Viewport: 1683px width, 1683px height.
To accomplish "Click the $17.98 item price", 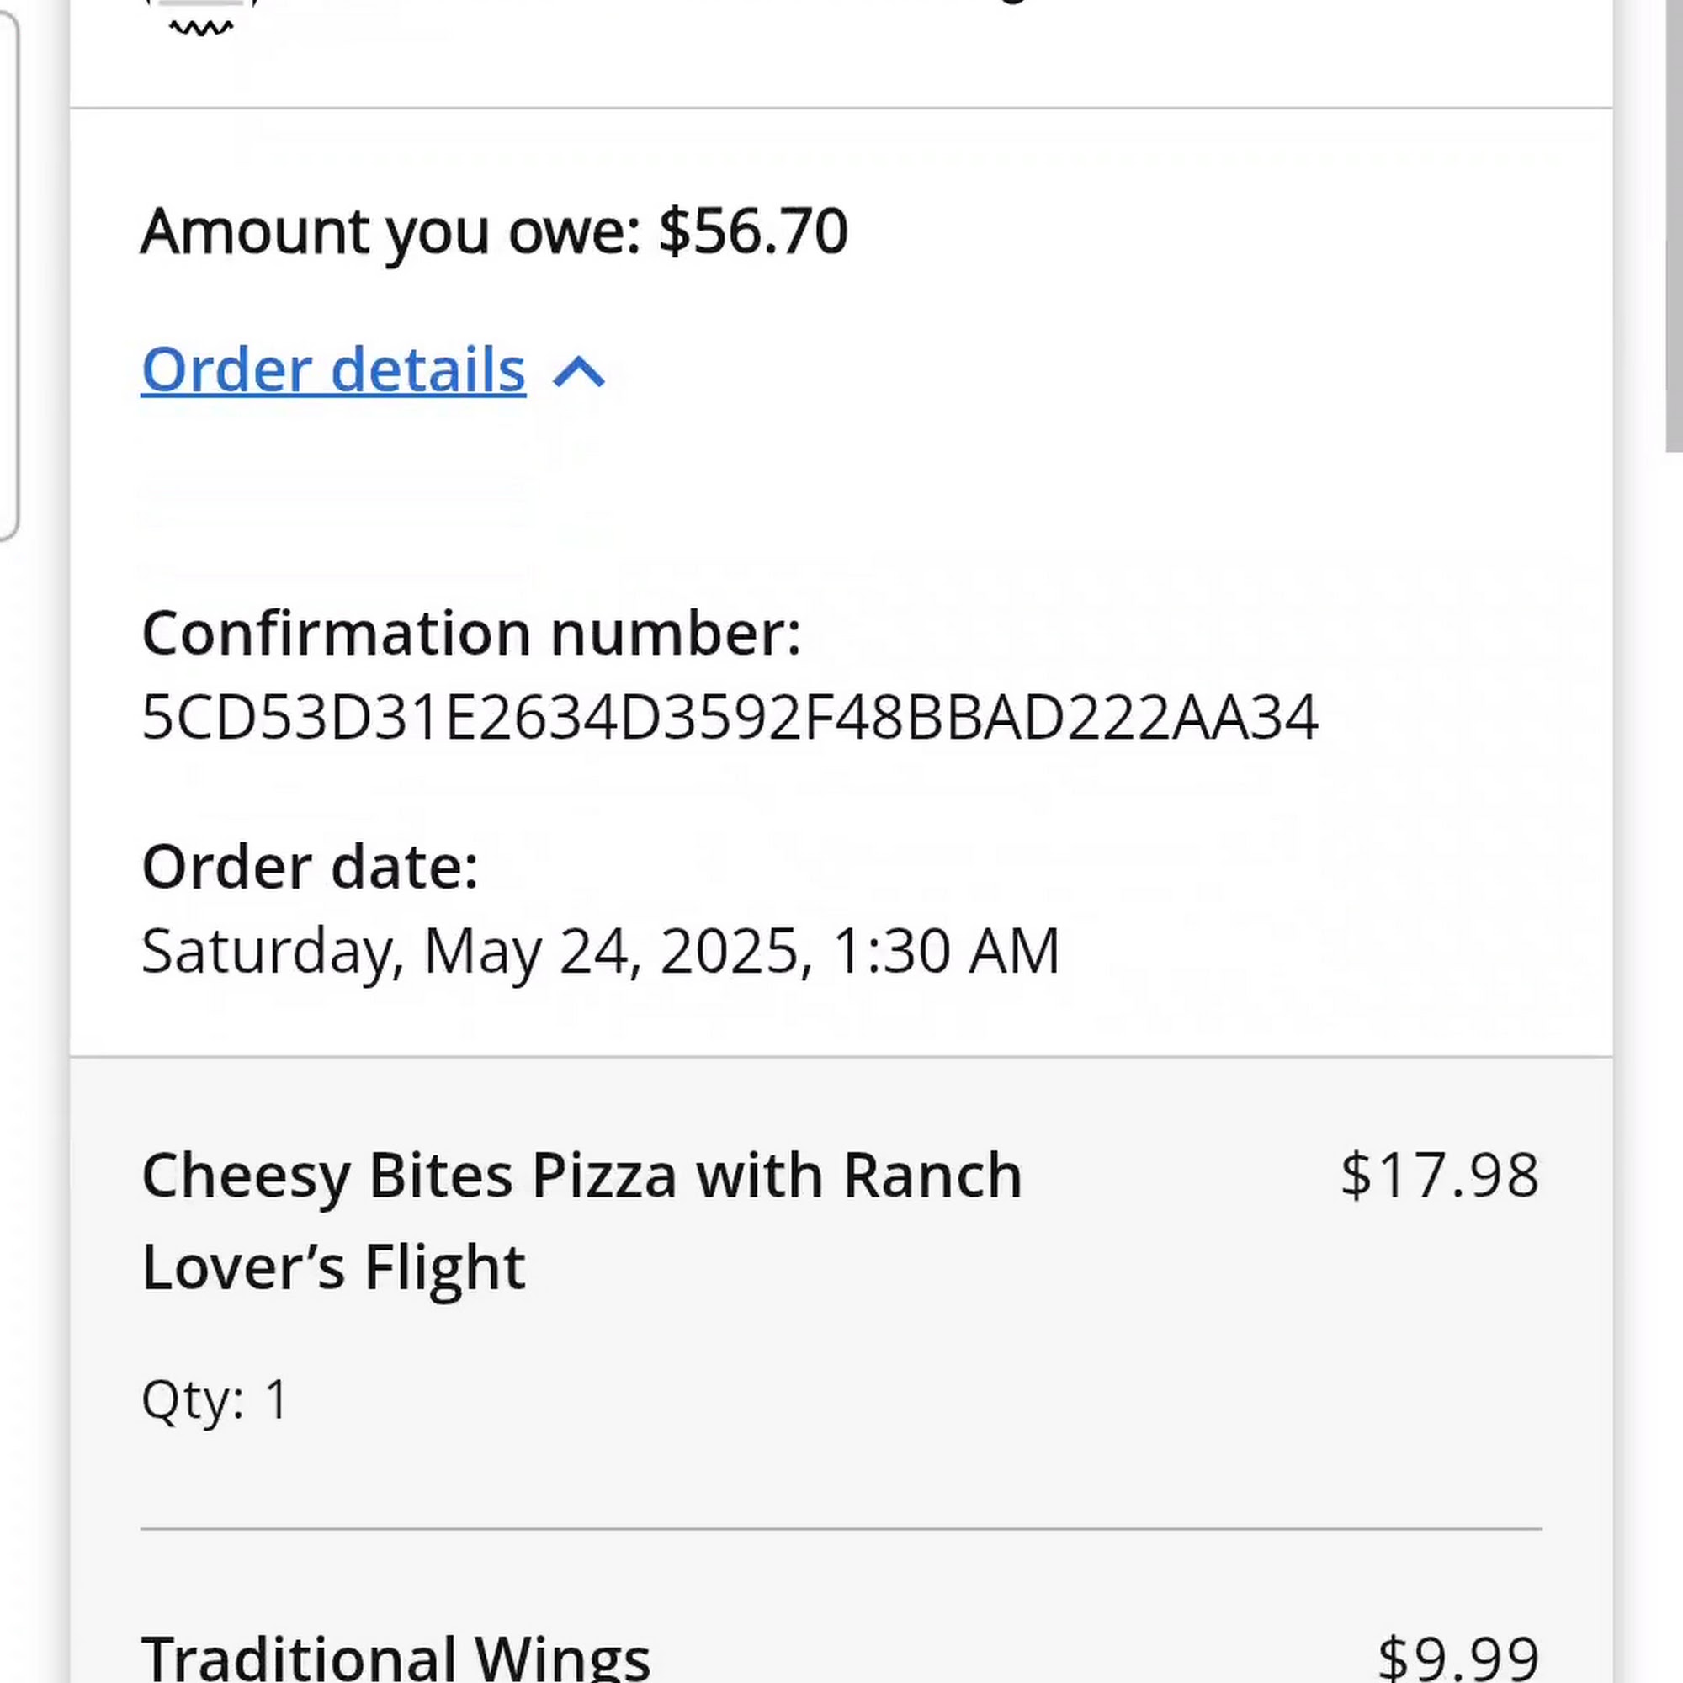I will tap(1439, 1176).
